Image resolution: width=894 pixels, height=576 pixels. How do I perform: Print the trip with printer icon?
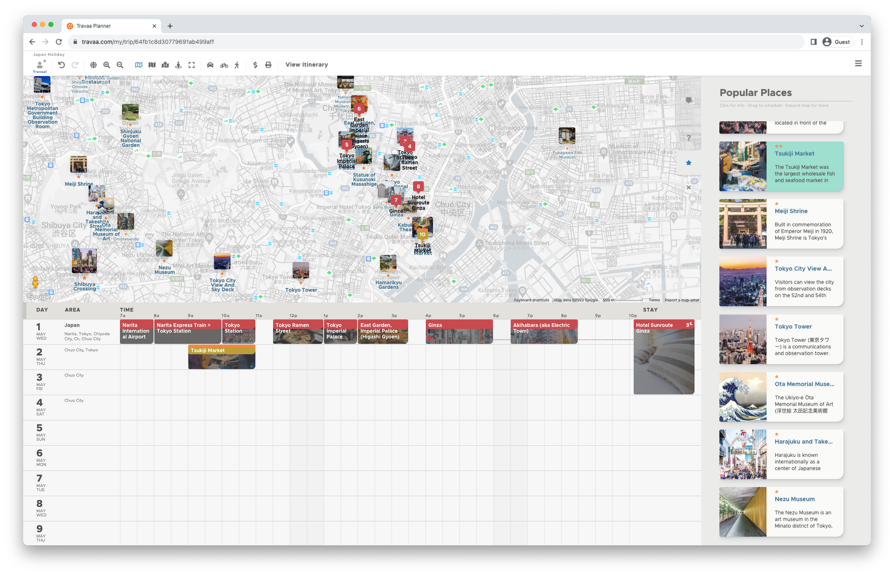[268, 65]
